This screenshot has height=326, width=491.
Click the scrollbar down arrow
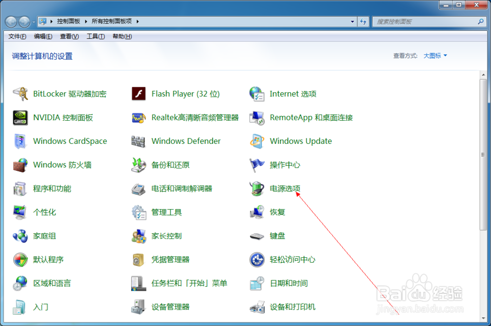click(x=483, y=318)
